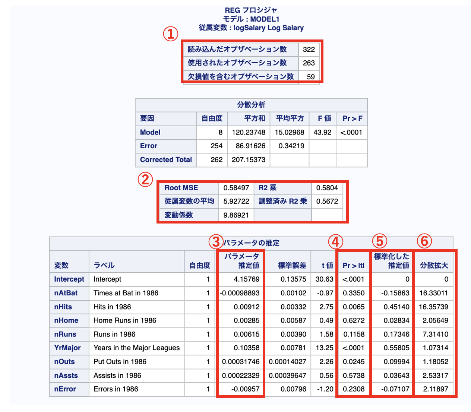Click annotation circle ② beside Root MSE box
Image resolution: width=471 pixels, height=412 pixels.
[x=145, y=180]
